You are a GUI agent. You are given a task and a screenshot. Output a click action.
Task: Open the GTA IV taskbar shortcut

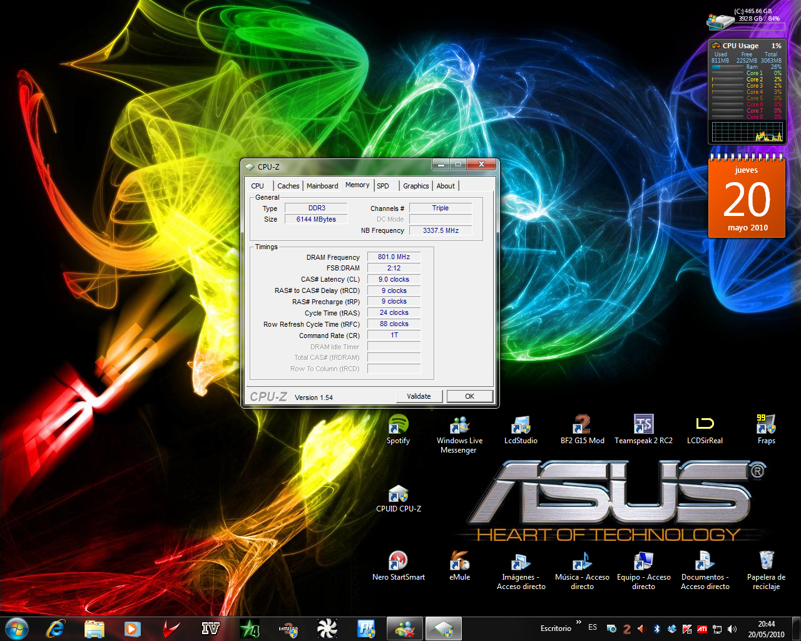(210, 628)
